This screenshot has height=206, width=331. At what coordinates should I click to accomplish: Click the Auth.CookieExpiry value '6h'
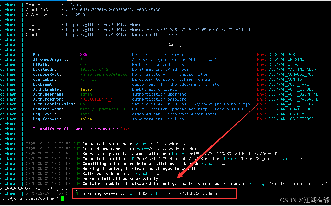83,104
